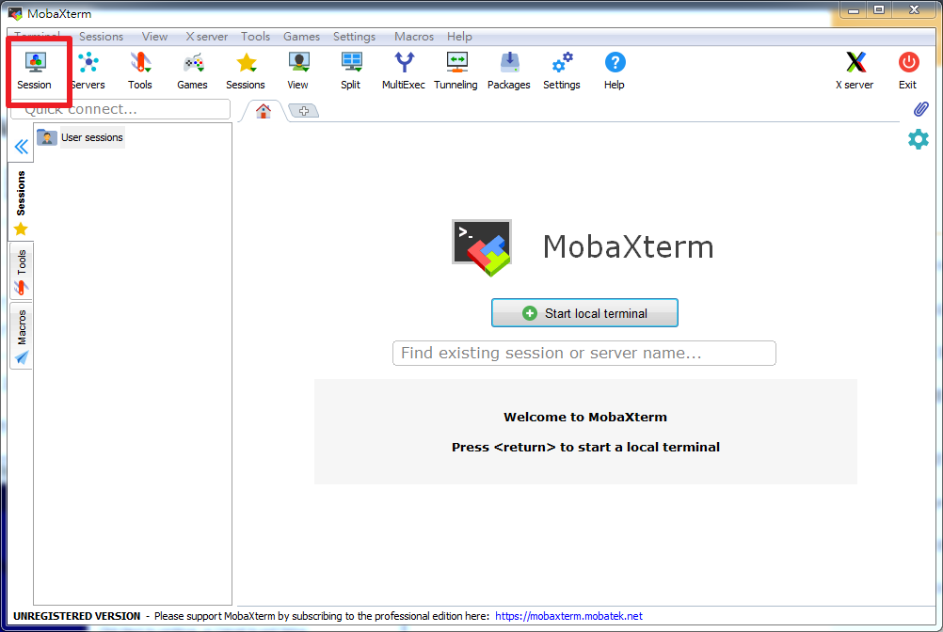Viewport: 943px width, 632px height.
Task: Open the Sessions menu in menu bar
Action: click(x=101, y=37)
